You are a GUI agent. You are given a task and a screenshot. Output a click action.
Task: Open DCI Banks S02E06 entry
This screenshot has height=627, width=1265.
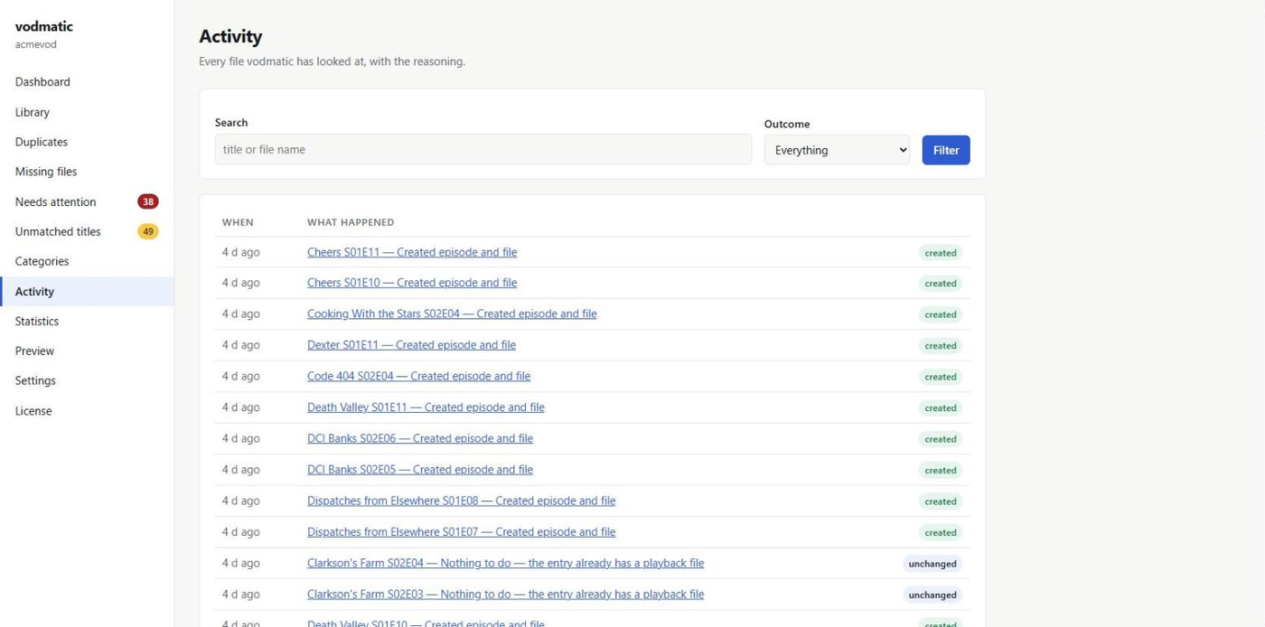coord(420,438)
